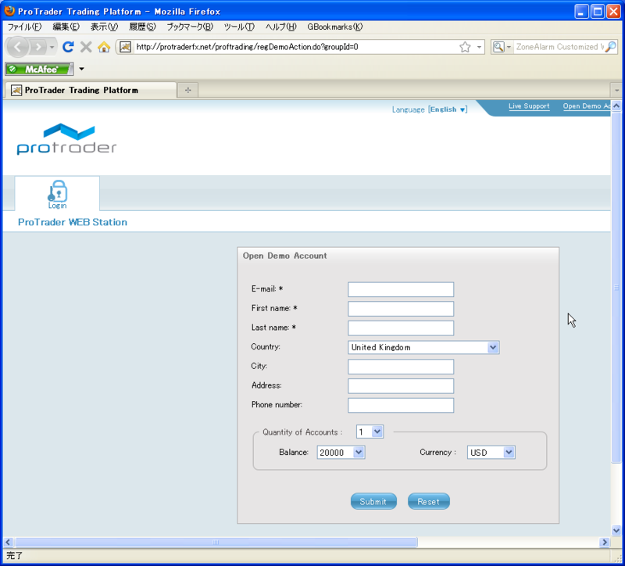Click the vertical scrollbar thumb
This screenshot has height=566, width=625.
(x=616, y=287)
